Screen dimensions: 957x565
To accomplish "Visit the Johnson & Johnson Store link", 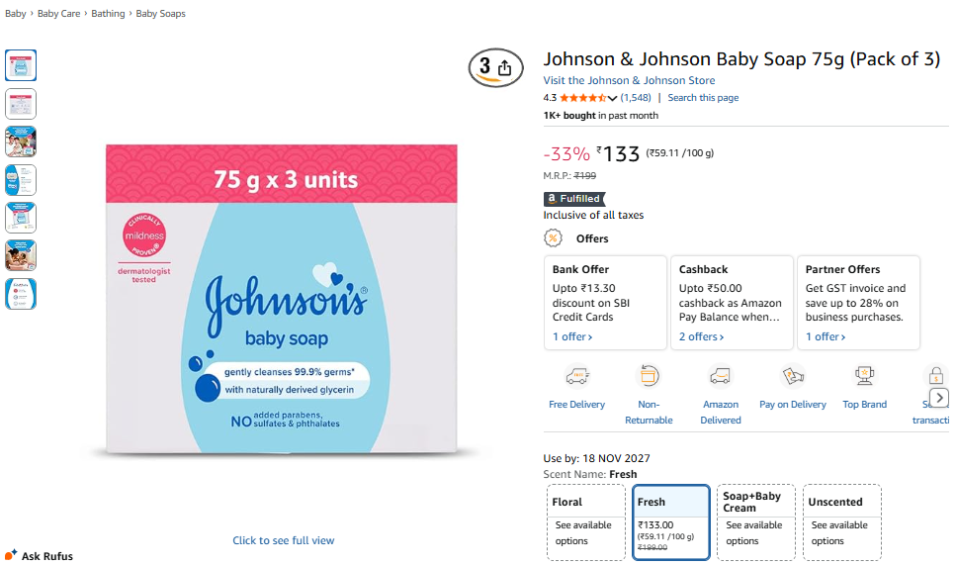I will click(x=629, y=80).
